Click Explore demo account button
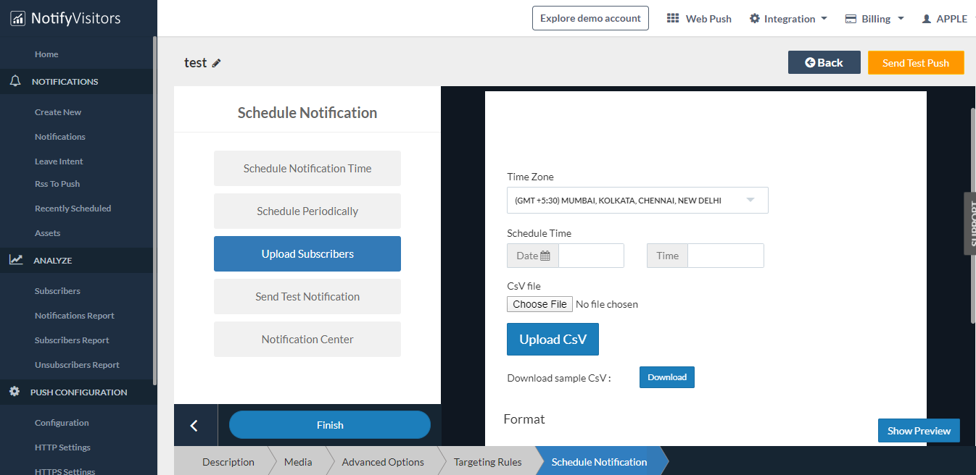 tap(590, 18)
